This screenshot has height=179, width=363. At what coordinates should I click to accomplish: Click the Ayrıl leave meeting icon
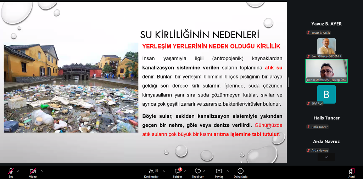[351, 171]
